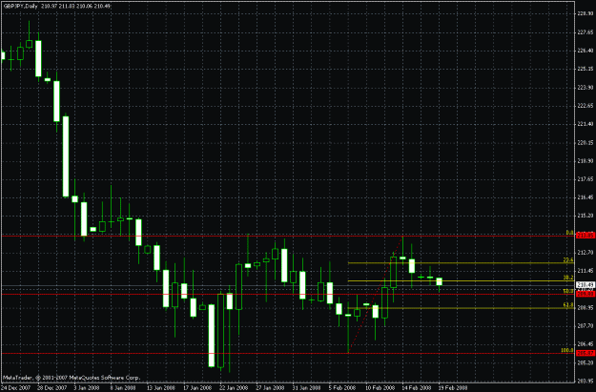The width and height of the screenshot is (596, 392).
Task: Click the 205.20 price scale label
Action: pyautogui.click(x=585, y=362)
